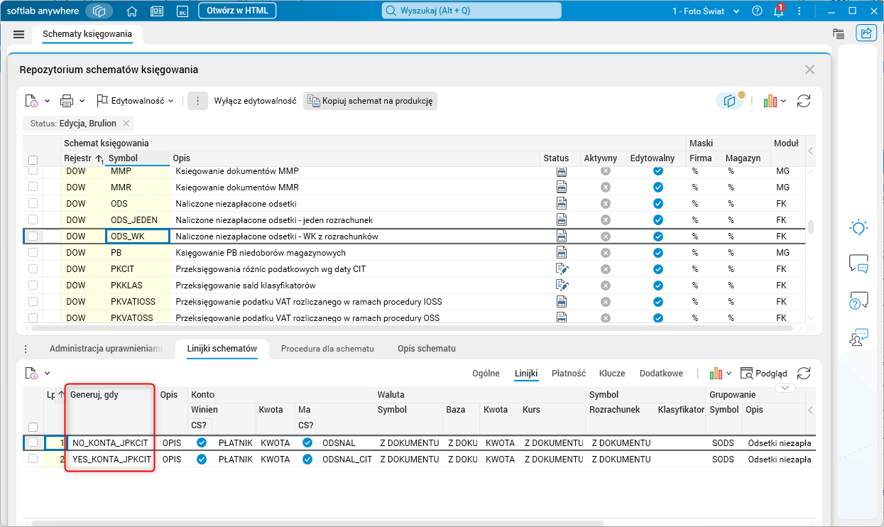Open the notifications bell icon
Viewport: 884px width, 527px height.
click(x=778, y=11)
